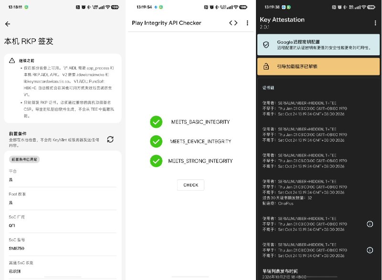Tap the MEETS_DEVICE_INTEGRITY label
382x280 pixels.
coord(201,141)
